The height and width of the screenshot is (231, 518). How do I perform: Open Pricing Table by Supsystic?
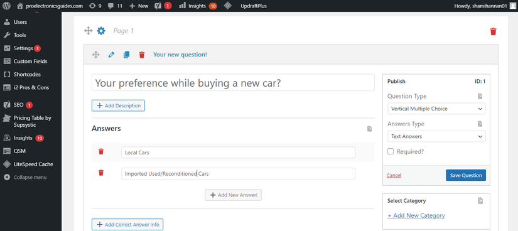click(x=33, y=121)
